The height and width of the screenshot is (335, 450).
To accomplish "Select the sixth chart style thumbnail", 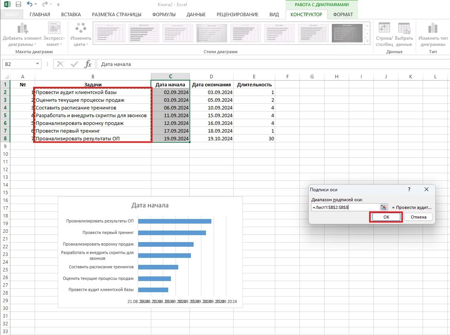I will (x=279, y=33).
